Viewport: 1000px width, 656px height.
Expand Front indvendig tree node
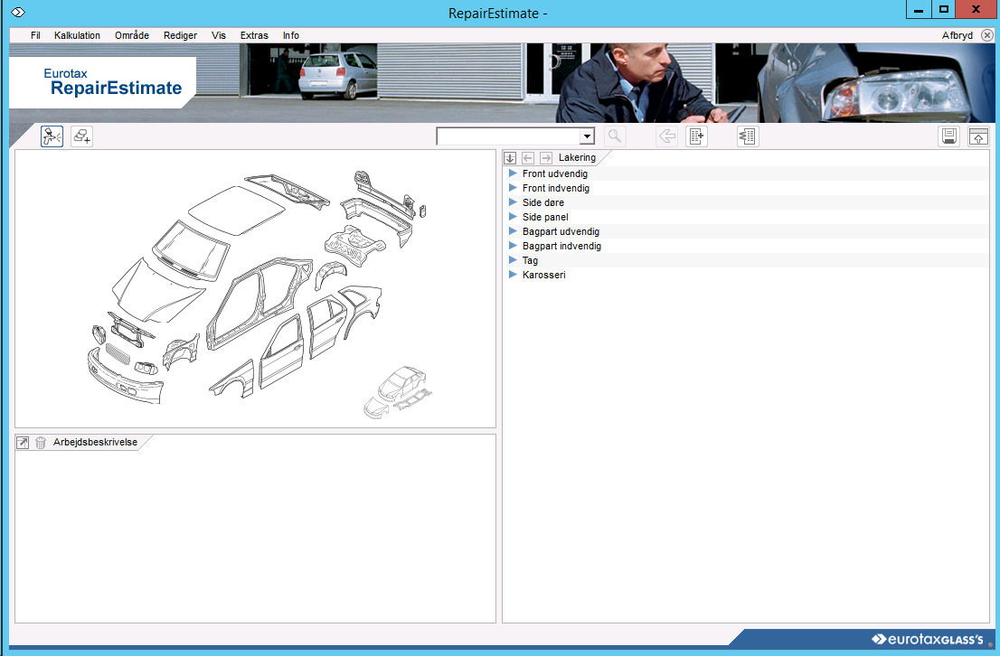[x=512, y=188]
